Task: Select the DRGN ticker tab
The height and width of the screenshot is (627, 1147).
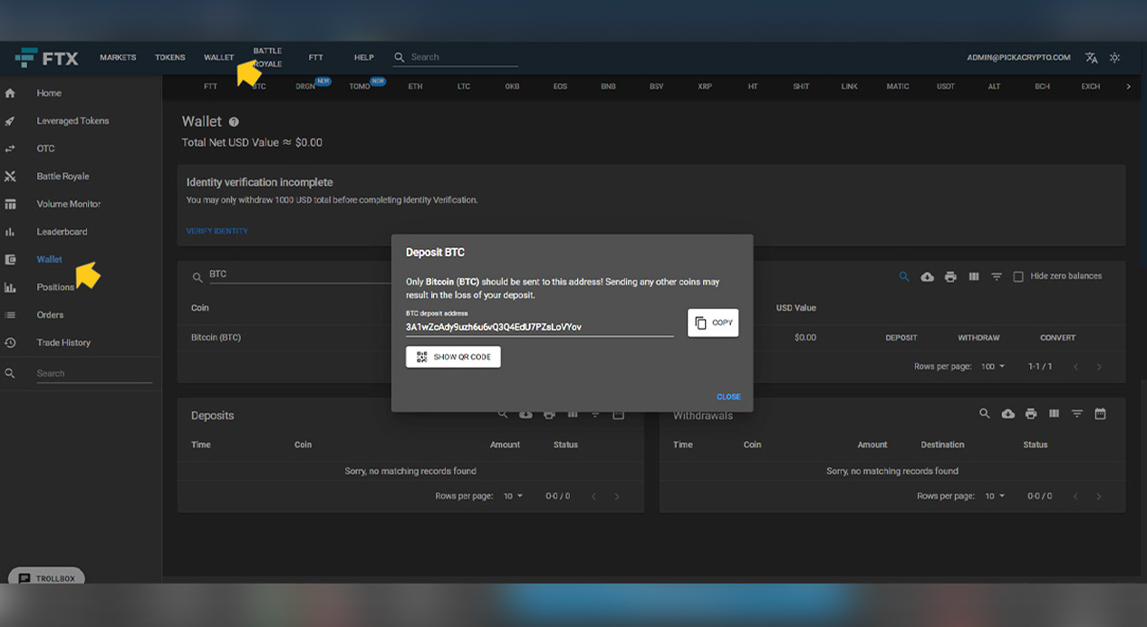Action: click(305, 87)
